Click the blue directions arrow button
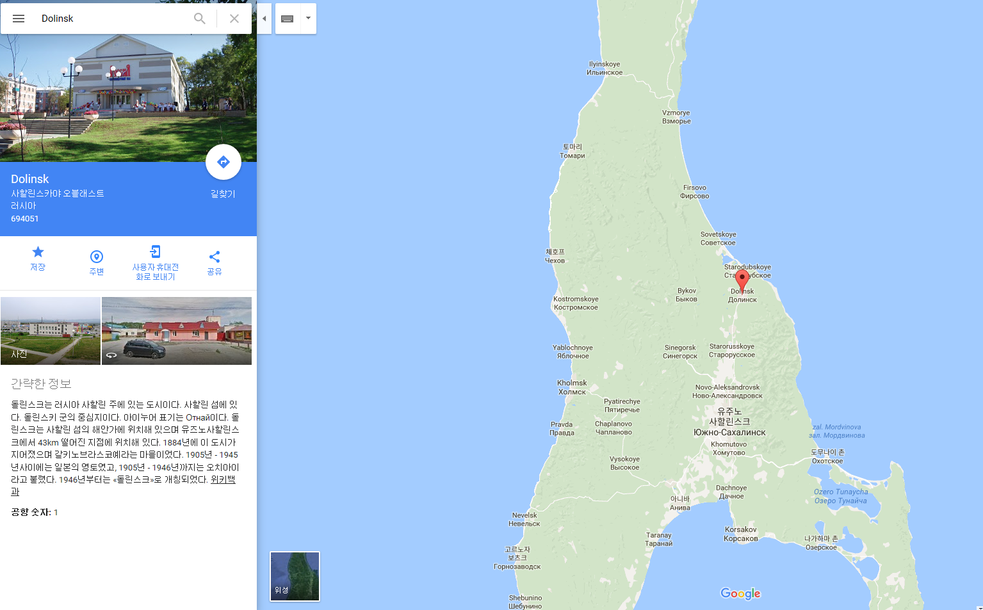The width and height of the screenshot is (983, 610). click(223, 162)
